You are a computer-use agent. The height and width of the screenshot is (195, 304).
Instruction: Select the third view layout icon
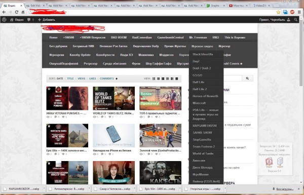pyautogui.click(x=163, y=79)
